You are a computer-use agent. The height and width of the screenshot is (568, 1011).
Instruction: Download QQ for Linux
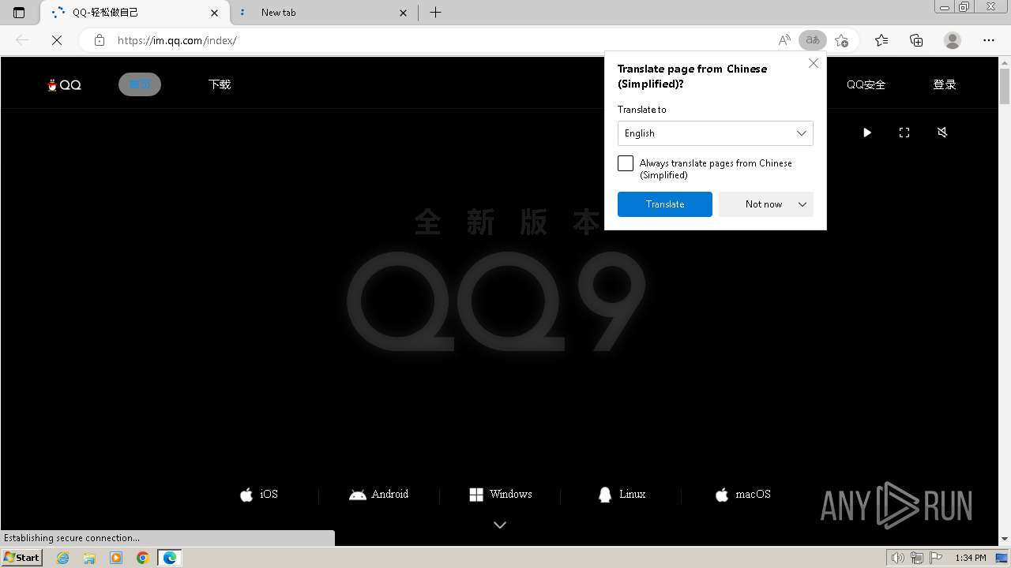pos(622,495)
